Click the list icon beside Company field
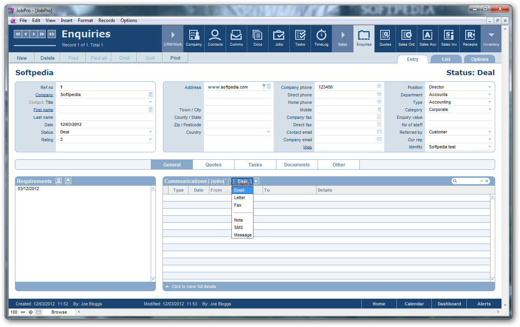 click(150, 94)
